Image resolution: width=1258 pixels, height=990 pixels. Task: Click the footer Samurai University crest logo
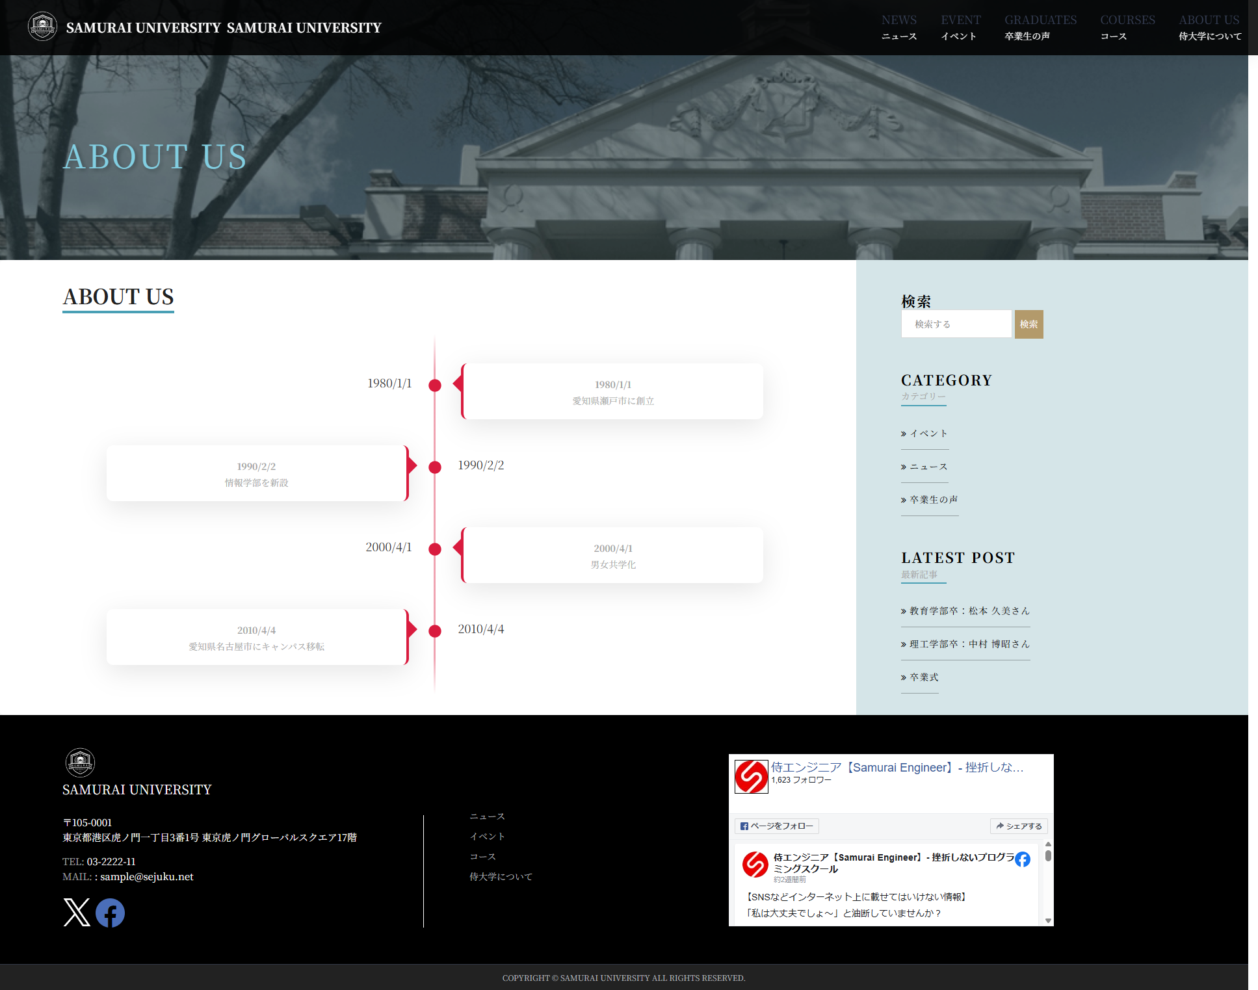pos(81,762)
